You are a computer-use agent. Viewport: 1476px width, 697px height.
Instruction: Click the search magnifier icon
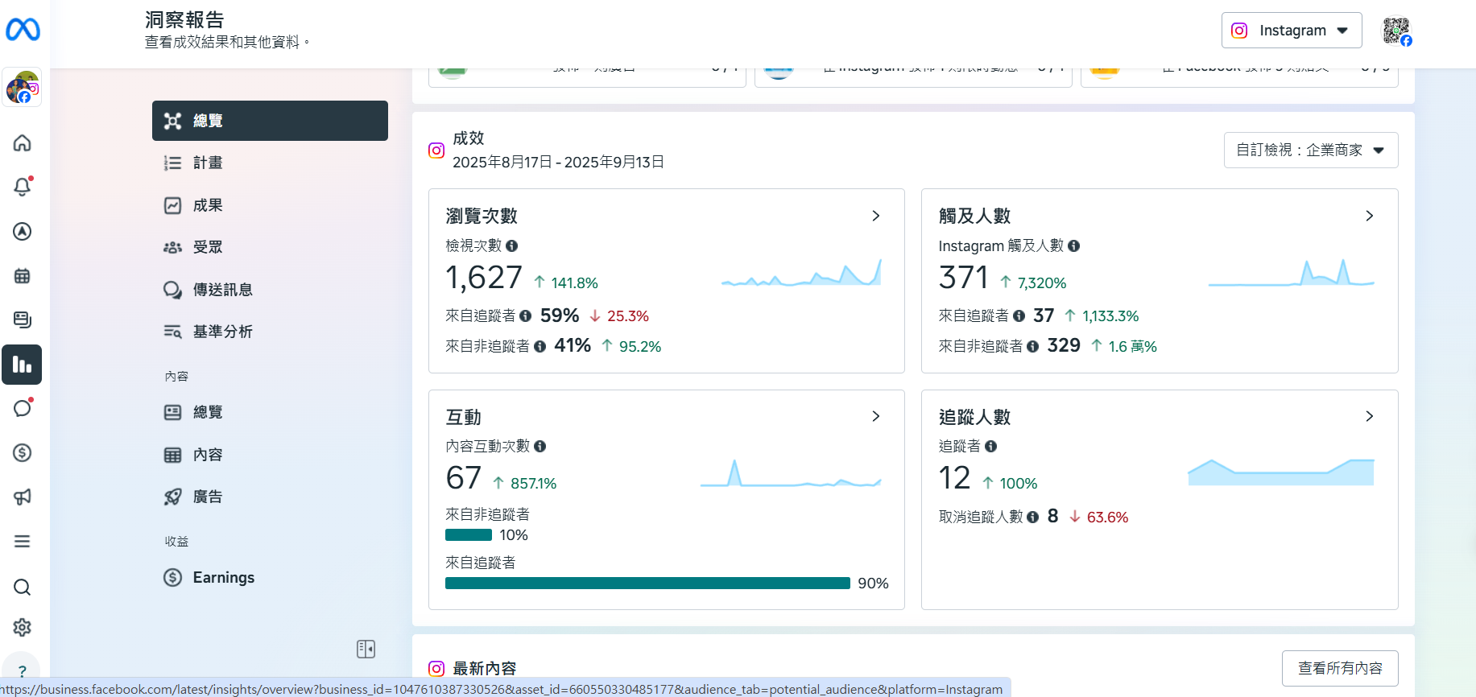[23, 587]
